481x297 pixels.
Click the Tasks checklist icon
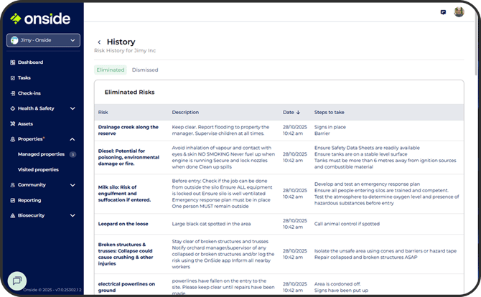pos(13,77)
